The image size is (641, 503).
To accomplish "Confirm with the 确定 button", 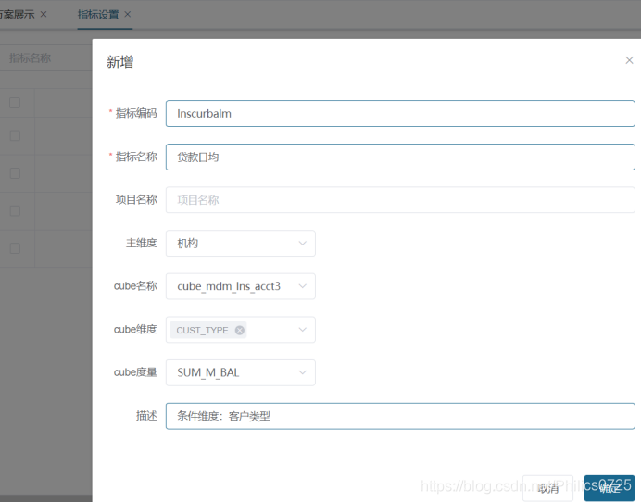I will click(x=610, y=488).
